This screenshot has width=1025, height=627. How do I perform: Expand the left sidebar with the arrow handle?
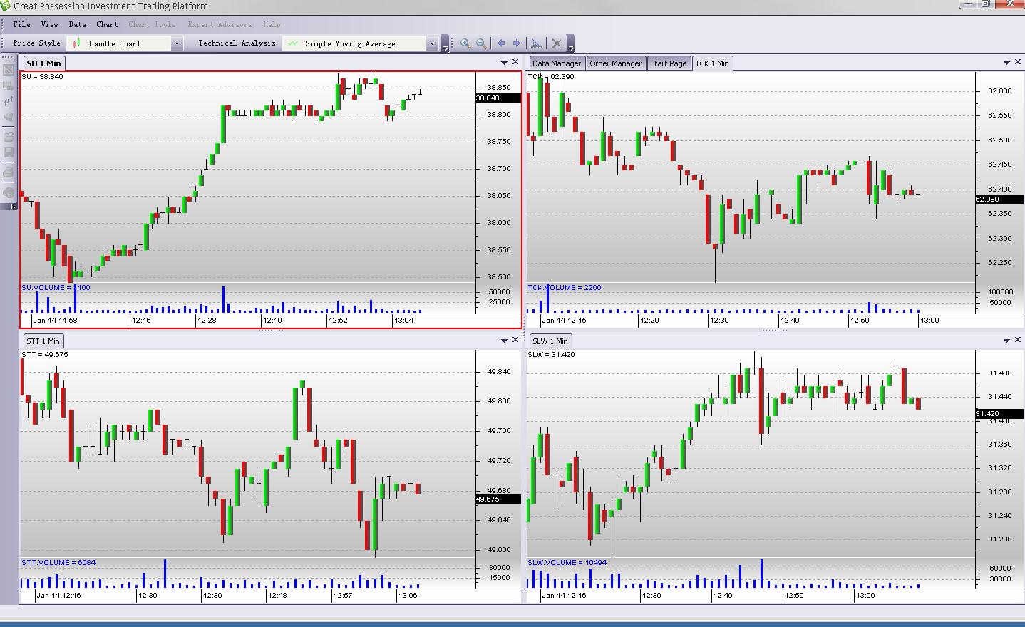pyautogui.click(x=12, y=207)
